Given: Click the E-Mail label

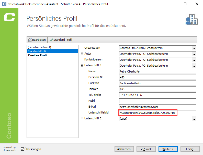Looking at the screenshot, I should [x=92, y=107].
